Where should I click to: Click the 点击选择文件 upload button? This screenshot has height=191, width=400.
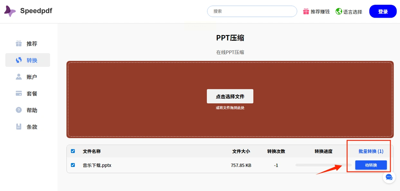tap(230, 96)
